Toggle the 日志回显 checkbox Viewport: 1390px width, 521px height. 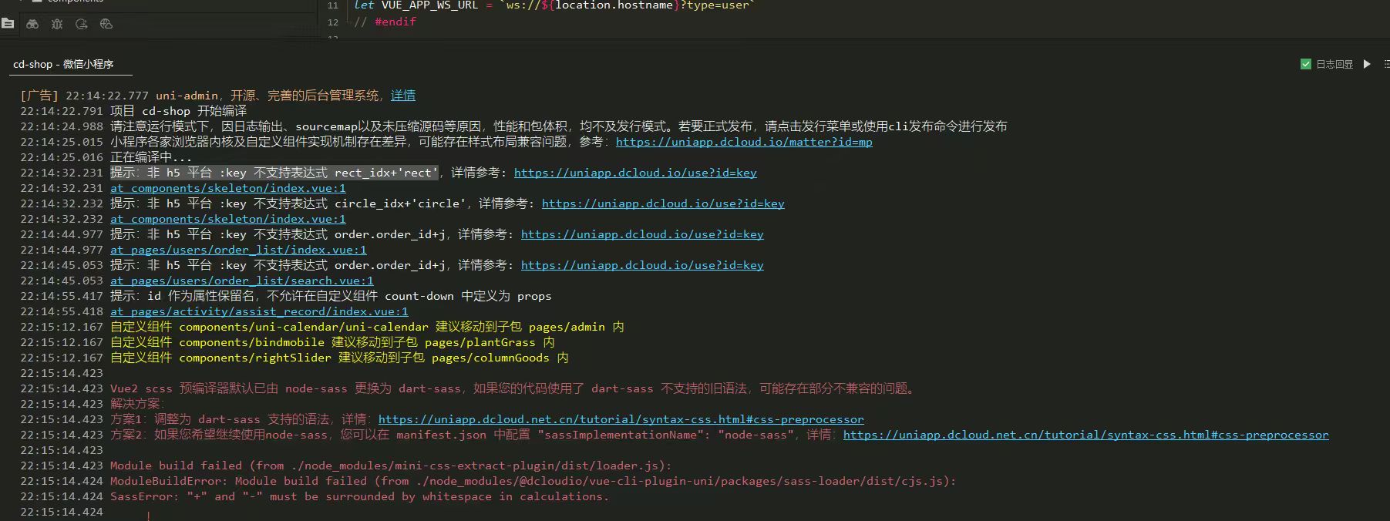[1306, 64]
